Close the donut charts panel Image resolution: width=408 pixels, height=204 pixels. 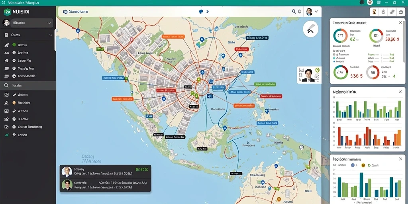[400, 23]
